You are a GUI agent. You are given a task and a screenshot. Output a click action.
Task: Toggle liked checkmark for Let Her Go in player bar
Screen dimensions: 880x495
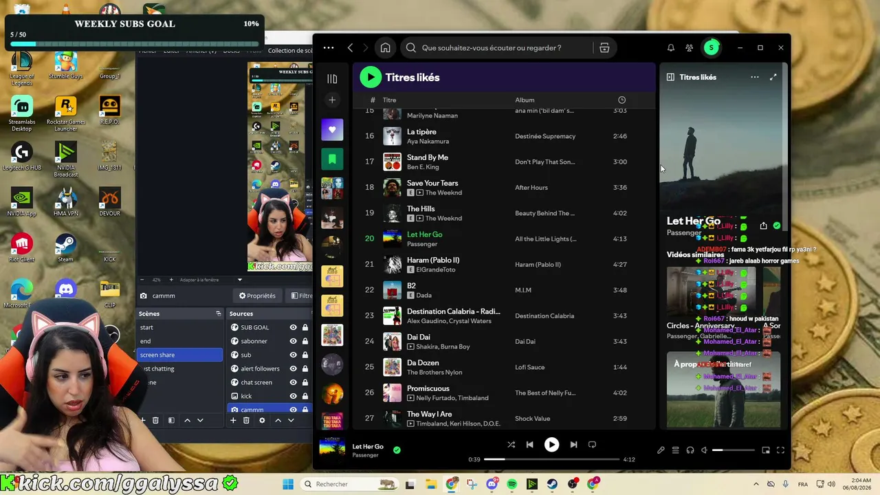pos(397,450)
